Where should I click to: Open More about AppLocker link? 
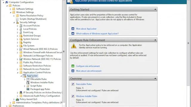(x=86, y=29)
